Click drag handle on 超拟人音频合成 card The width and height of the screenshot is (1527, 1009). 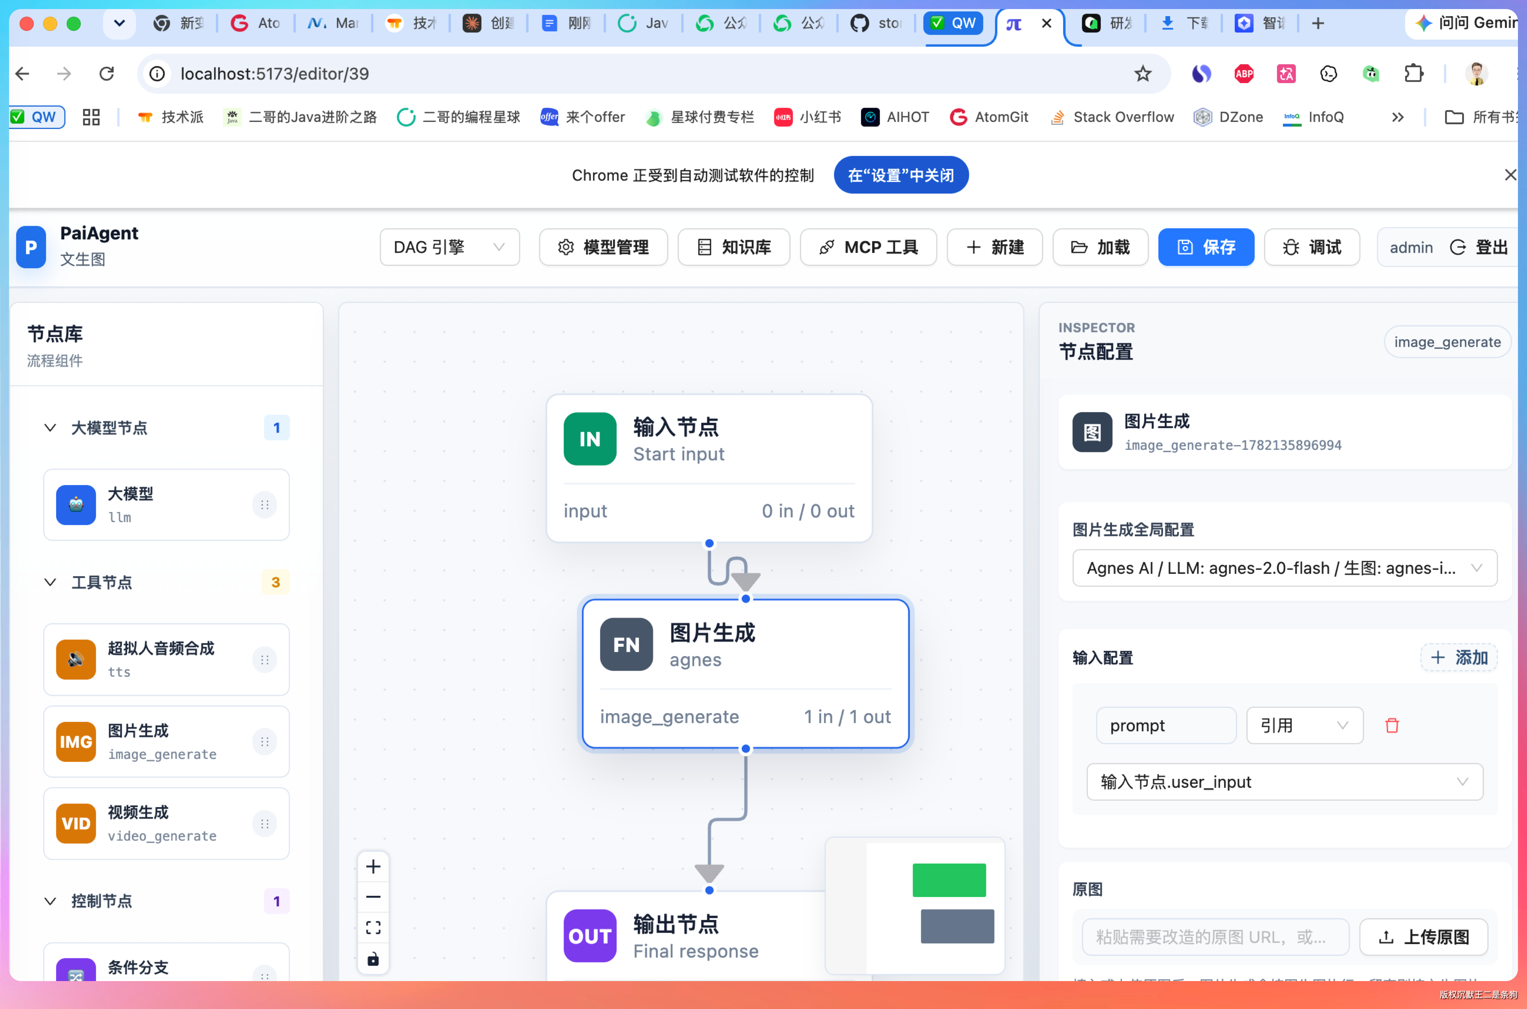264,660
